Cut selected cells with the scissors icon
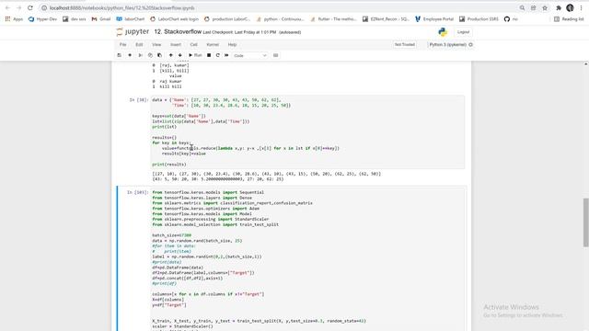The height and width of the screenshot is (331, 589). (140, 55)
